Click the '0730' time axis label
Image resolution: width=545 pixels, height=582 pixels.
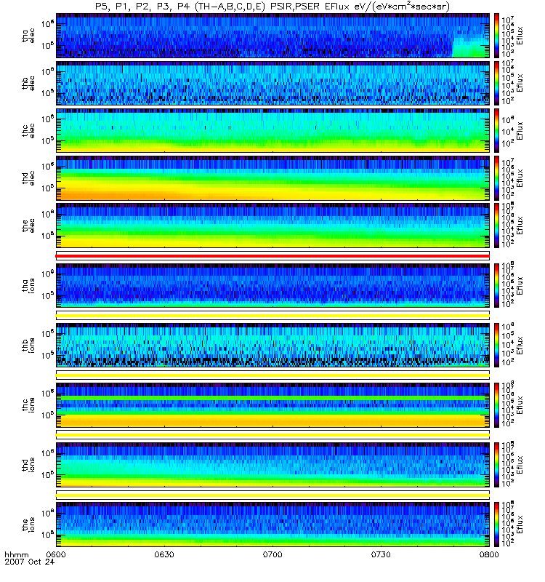tap(381, 554)
